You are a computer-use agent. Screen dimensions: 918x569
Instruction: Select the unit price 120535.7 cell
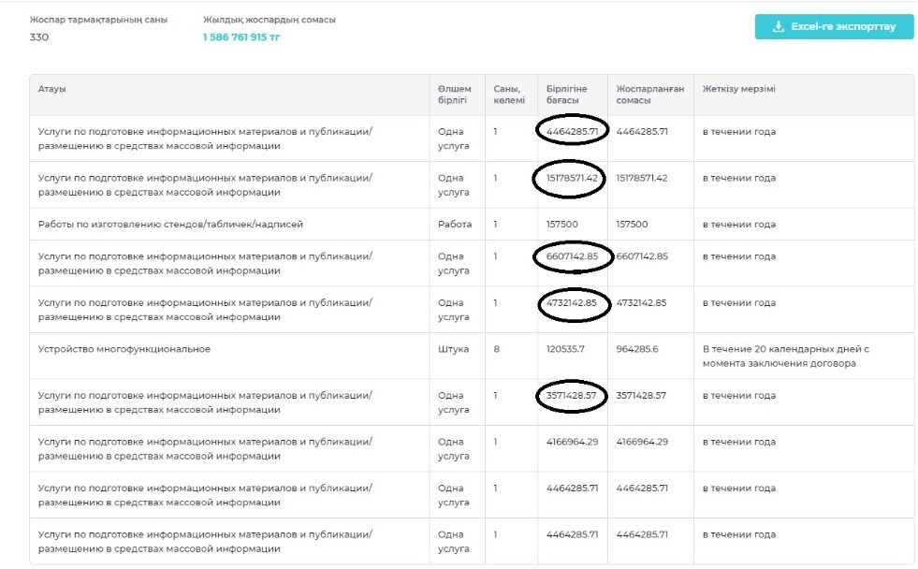coord(566,349)
